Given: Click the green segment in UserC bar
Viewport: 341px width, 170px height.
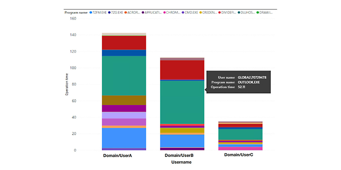Looking at the screenshot, I should click(240, 134).
